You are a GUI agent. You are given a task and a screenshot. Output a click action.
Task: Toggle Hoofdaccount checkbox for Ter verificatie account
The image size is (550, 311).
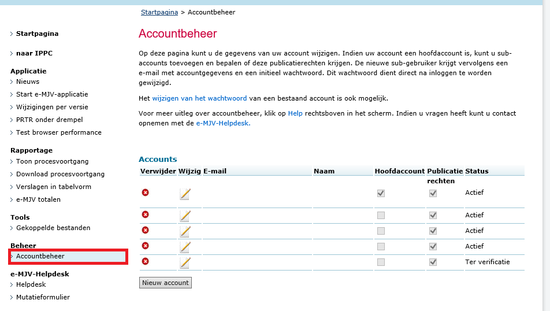[381, 262]
